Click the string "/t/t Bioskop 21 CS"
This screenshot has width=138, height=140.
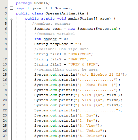[100, 75]
